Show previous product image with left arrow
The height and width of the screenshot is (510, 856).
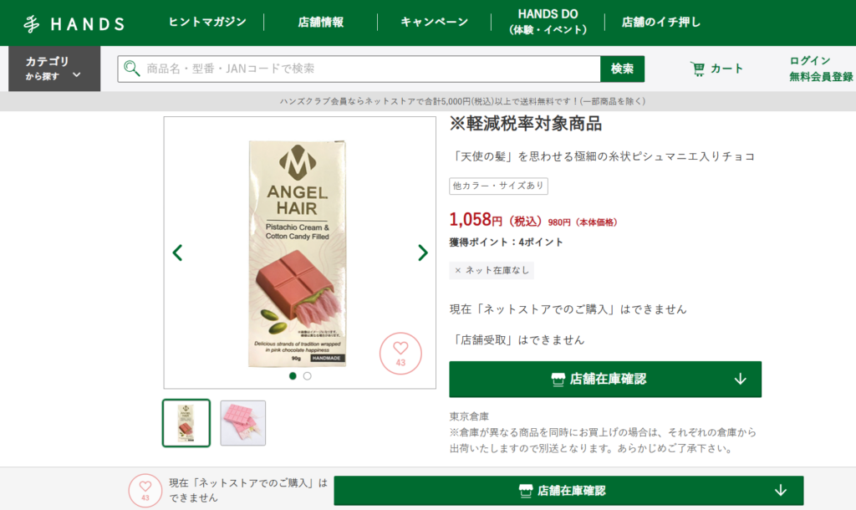(x=177, y=252)
